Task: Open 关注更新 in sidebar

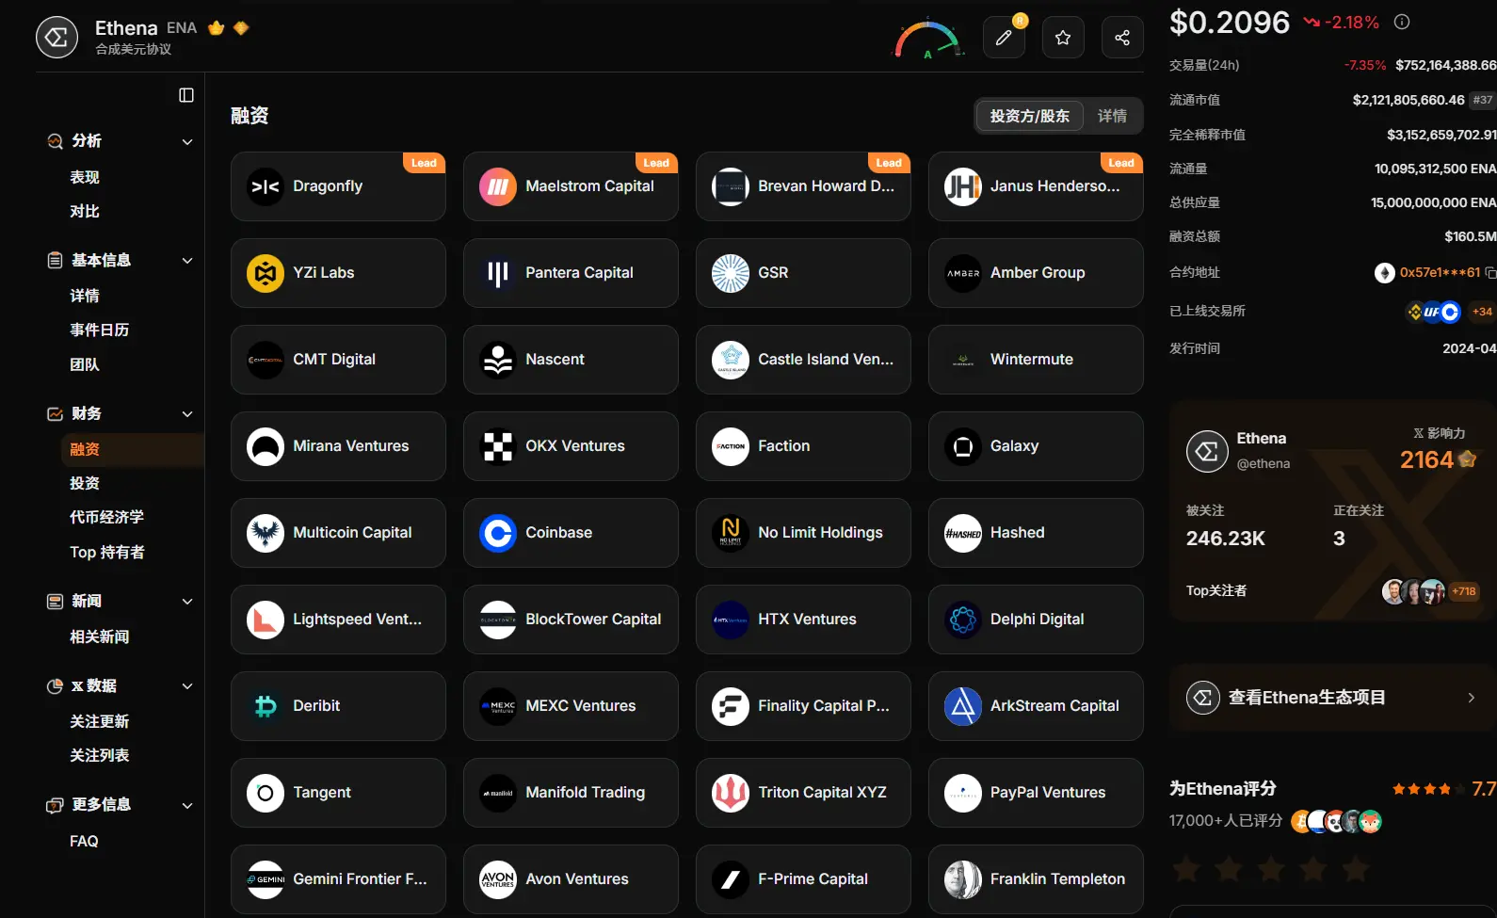Action: coord(100,721)
